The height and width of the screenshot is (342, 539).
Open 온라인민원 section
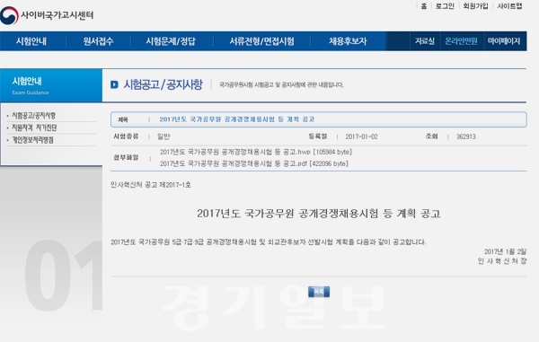point(462,41)
